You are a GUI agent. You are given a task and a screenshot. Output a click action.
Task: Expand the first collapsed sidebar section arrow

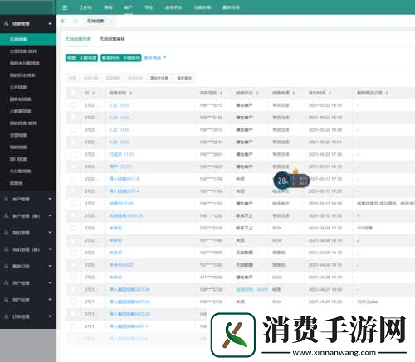click(x=50, y=199)
